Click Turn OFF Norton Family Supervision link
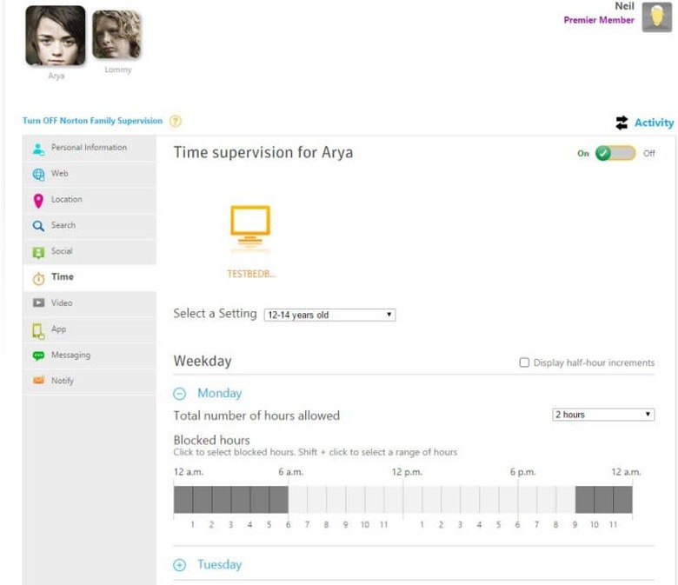The width and height of the screenshot is (678, 585). coord(92,121)
